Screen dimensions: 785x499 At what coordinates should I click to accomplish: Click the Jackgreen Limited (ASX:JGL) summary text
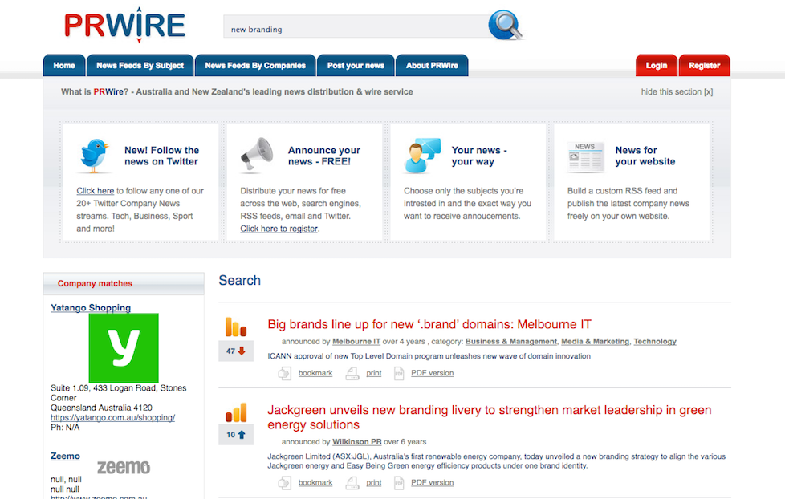click(496, 461)
